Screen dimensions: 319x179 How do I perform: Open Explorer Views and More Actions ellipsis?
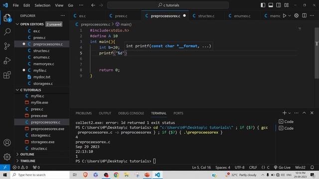coord(63,15)
